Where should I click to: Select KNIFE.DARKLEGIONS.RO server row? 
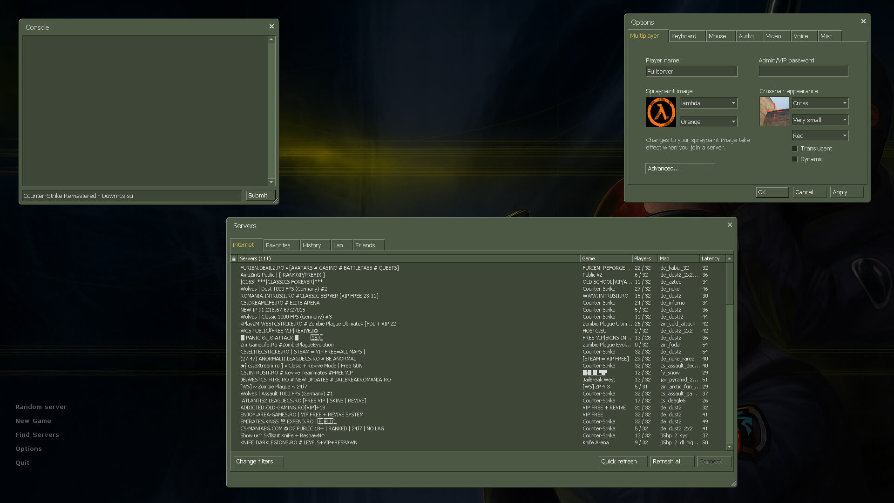click(x=478, y=442)
